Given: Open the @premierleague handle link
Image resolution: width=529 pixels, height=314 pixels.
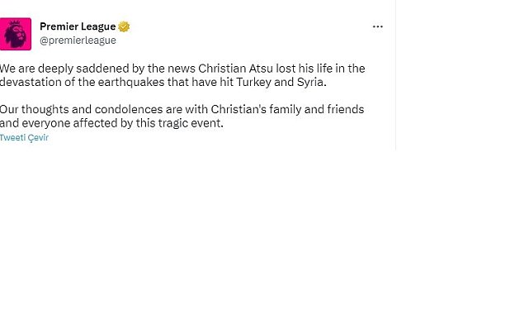Looking at the screenshot, I should tap(78, 40).
